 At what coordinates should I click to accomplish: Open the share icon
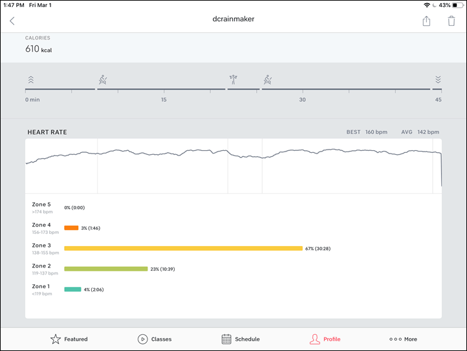(x=426, y=21)
